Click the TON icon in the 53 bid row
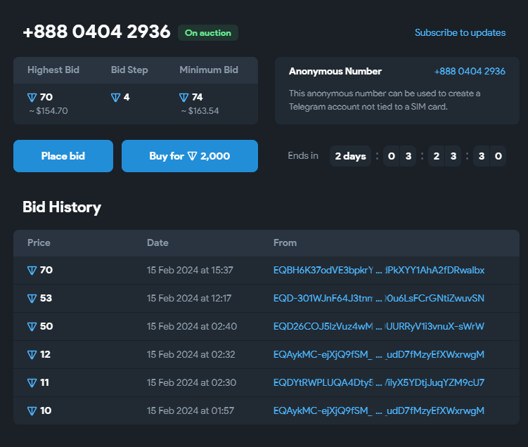 32,299
